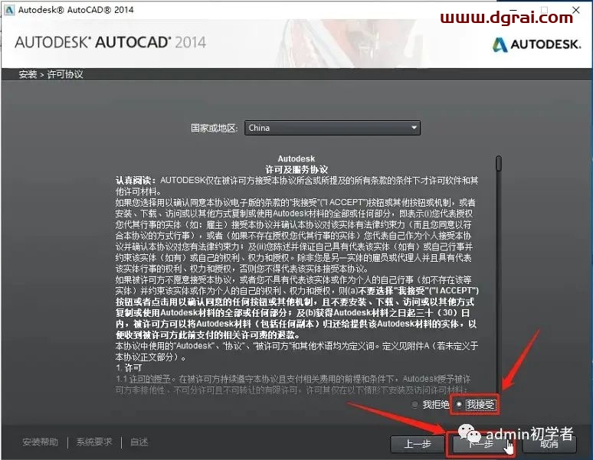Select the 我拒绝 (I Reject) radio button
Viewport: 593px width, 460px height.
[x=415, y=404]
